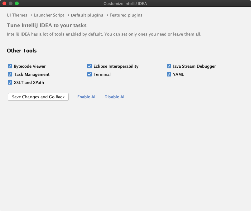251x211 pixels.
Task: Click the Eclipse Interoperability label text
Action: pos(116,66)
